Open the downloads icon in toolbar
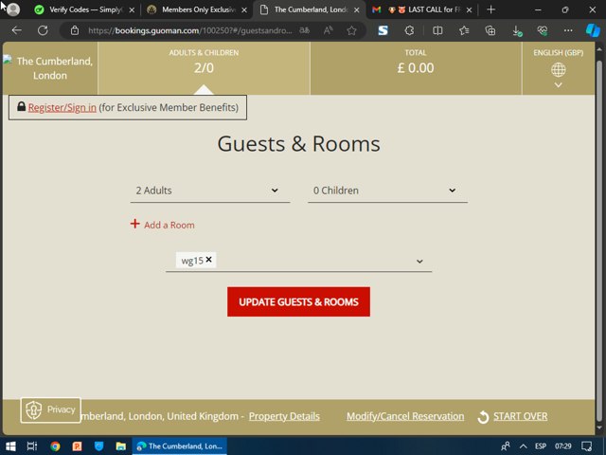The height and width of the screenshot is (455, 606). click(x=517, y=30)
